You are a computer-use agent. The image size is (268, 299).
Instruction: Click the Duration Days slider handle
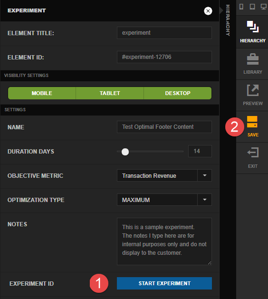pyautogui.click(x=125, y=152)
